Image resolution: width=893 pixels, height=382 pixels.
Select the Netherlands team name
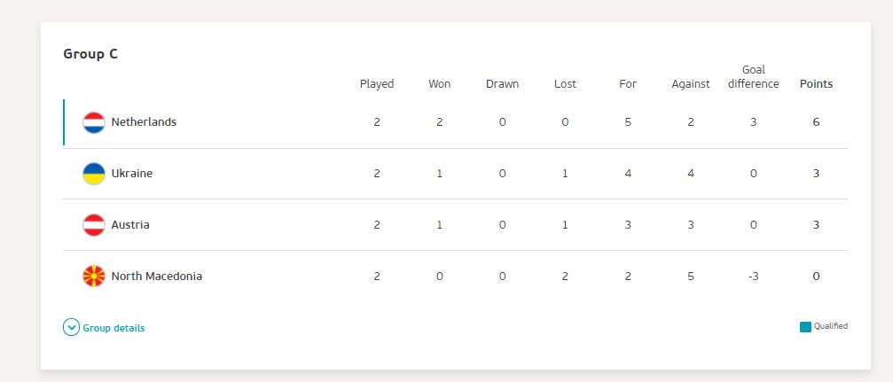coord(144,121)
